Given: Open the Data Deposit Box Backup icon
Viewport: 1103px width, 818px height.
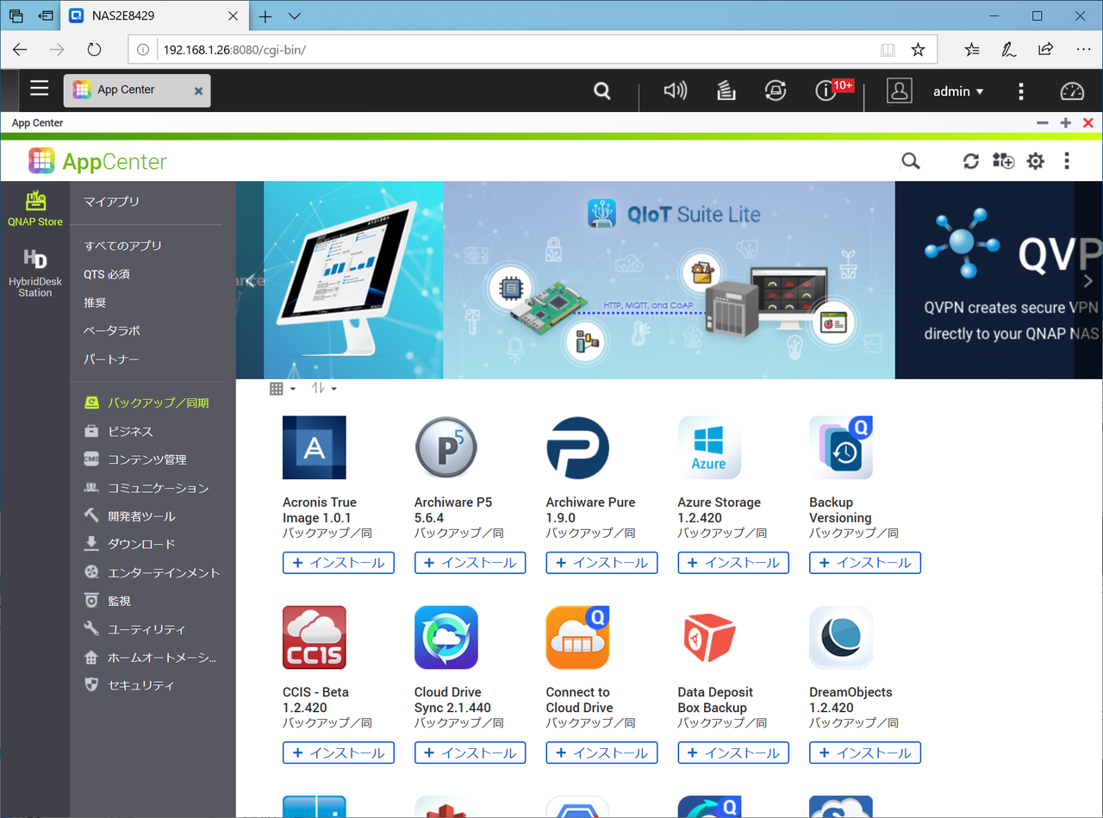Looking at the screenshot, I should click(x=710, y=637).
